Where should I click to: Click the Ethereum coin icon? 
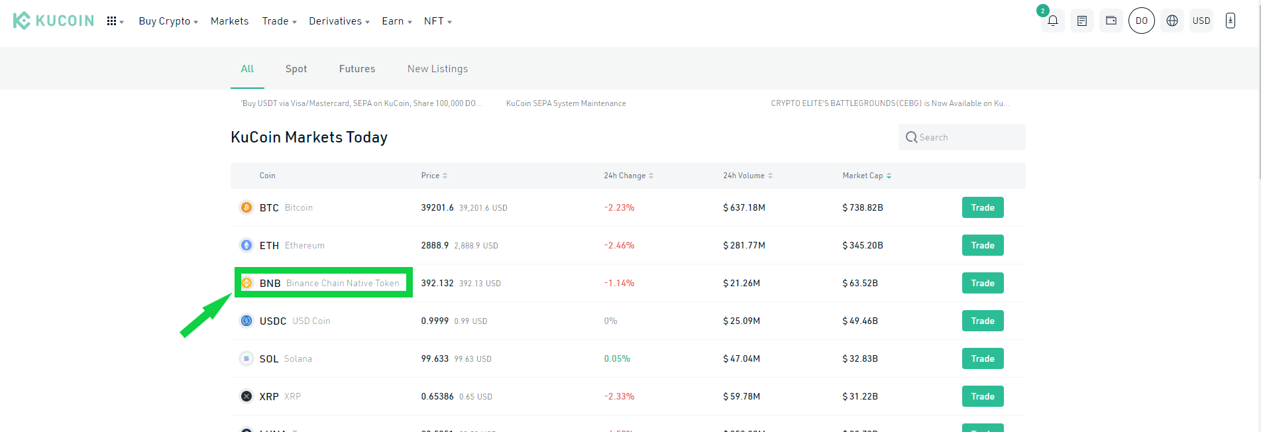247,245
